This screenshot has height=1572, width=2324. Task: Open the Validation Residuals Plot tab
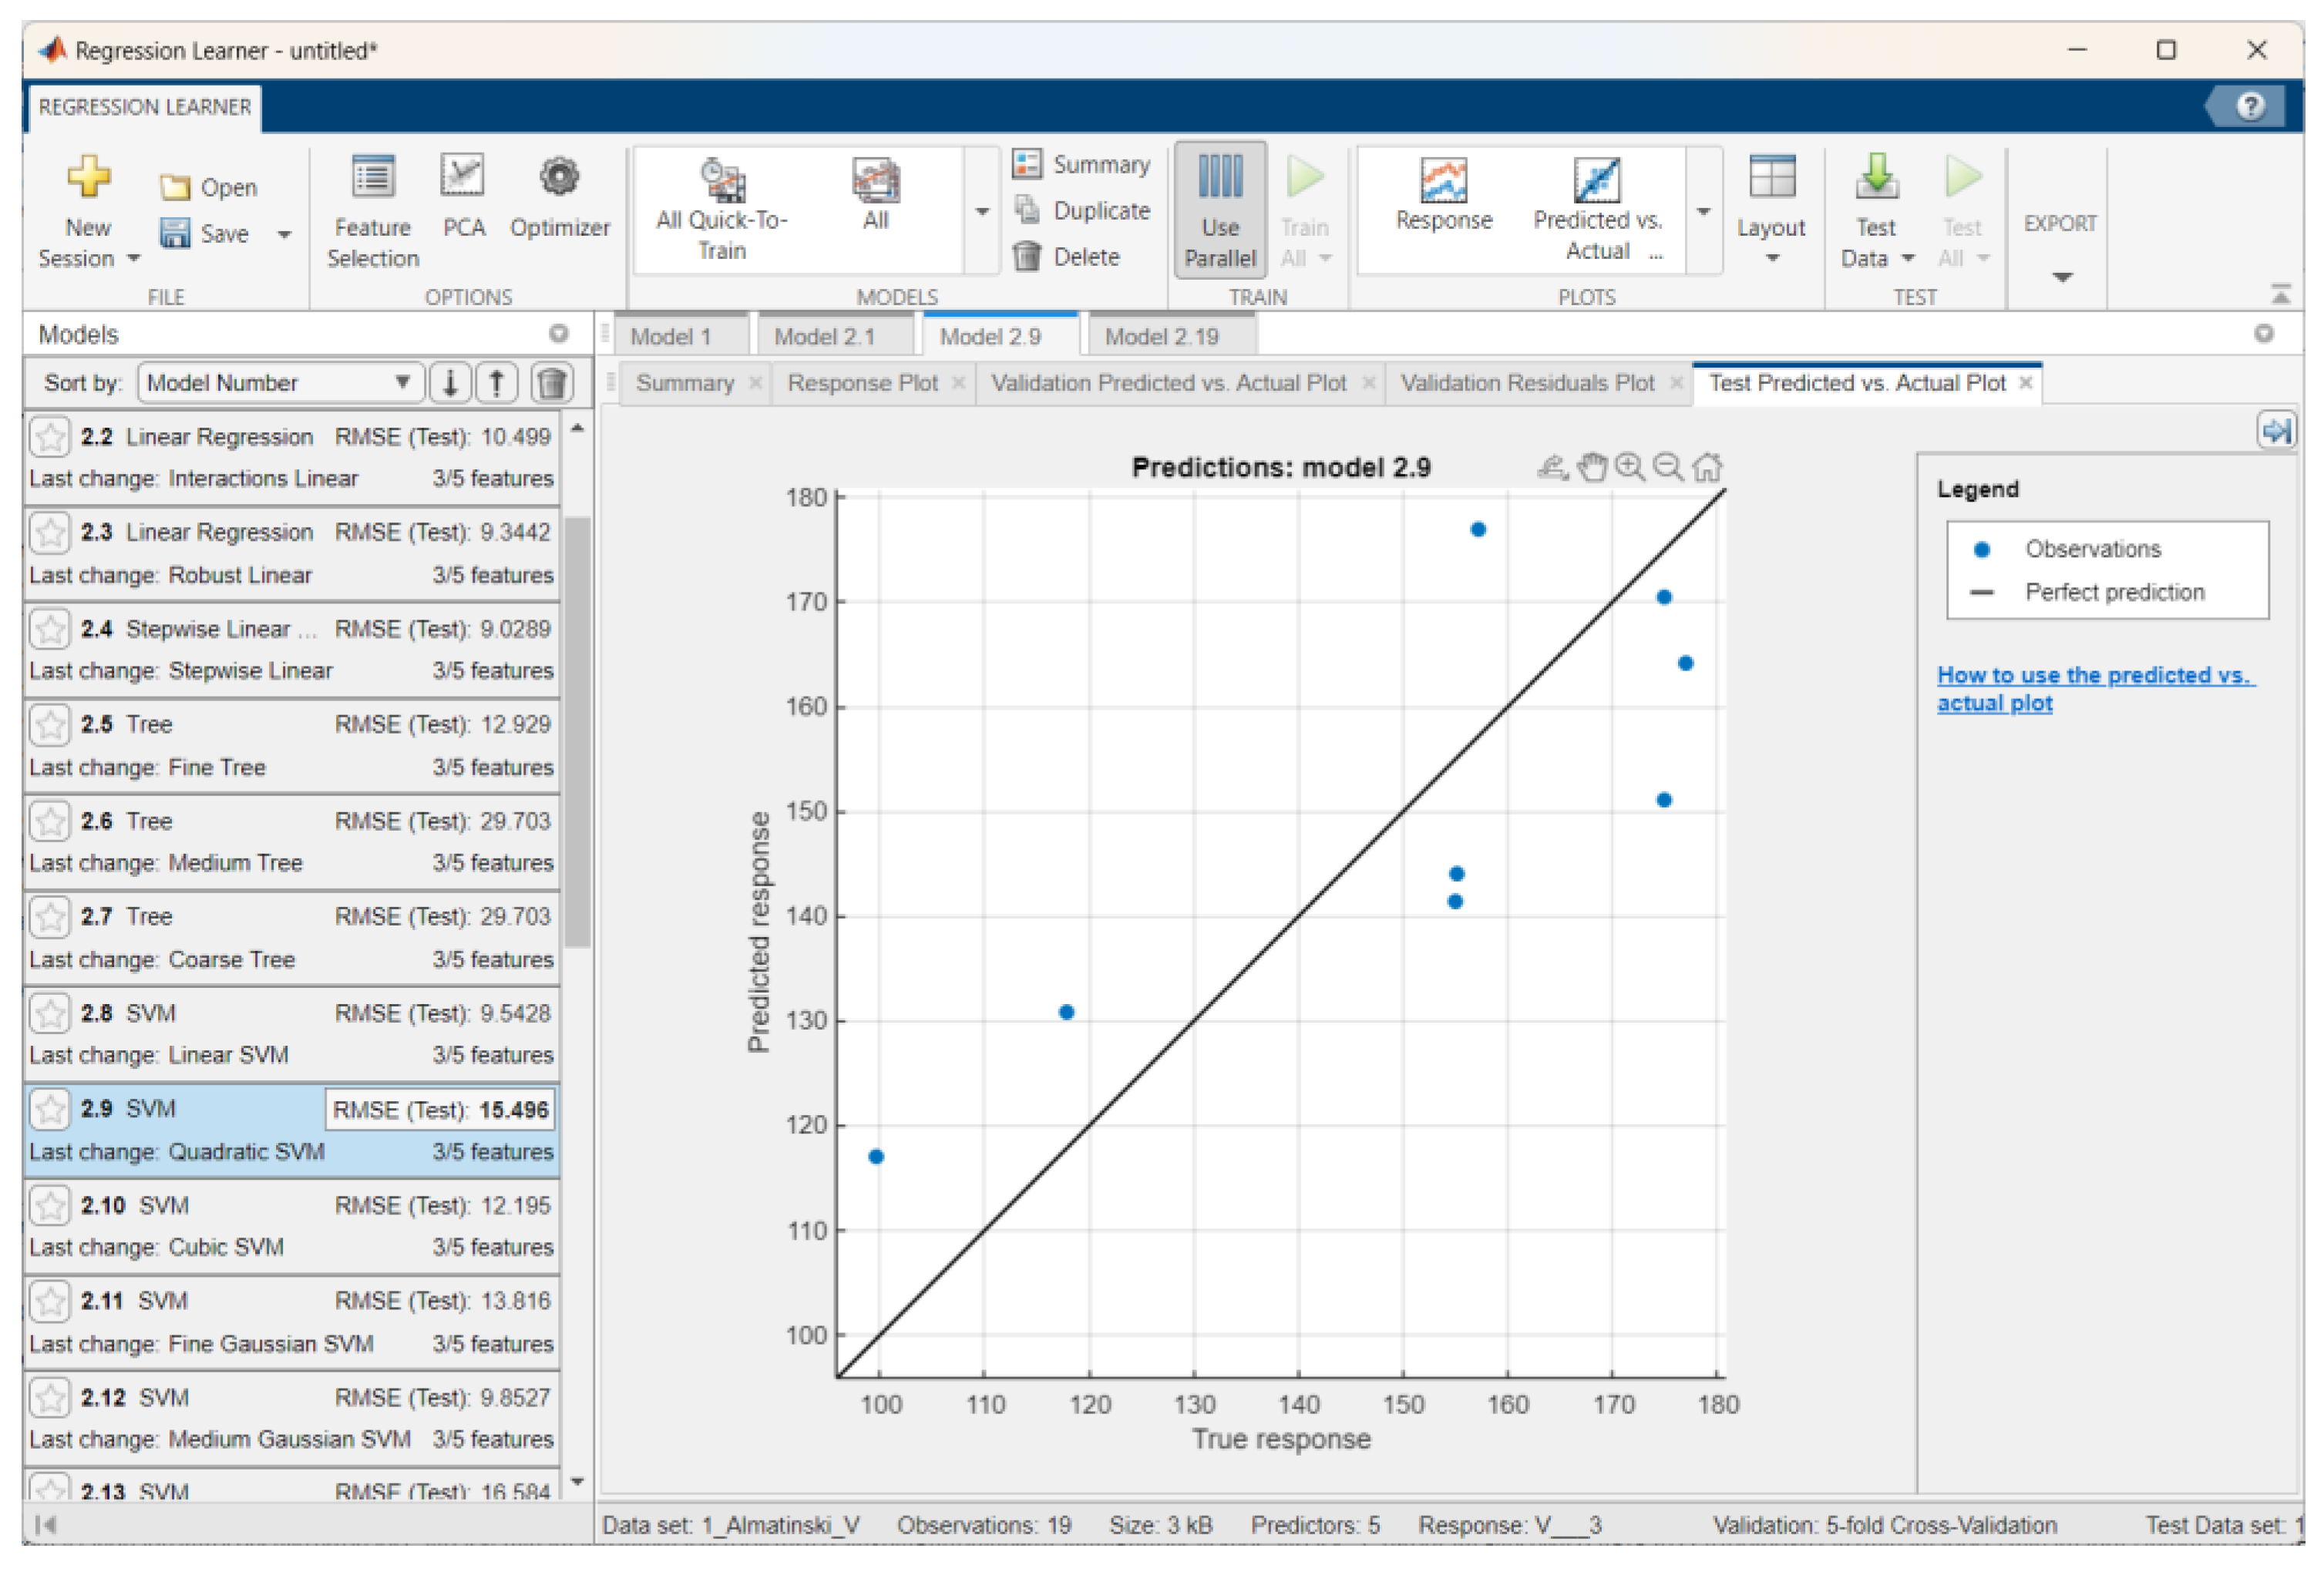pyautogui.click(x=1527, y=383)
